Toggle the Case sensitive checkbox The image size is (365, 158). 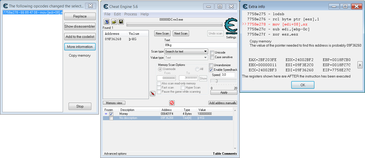212,57
